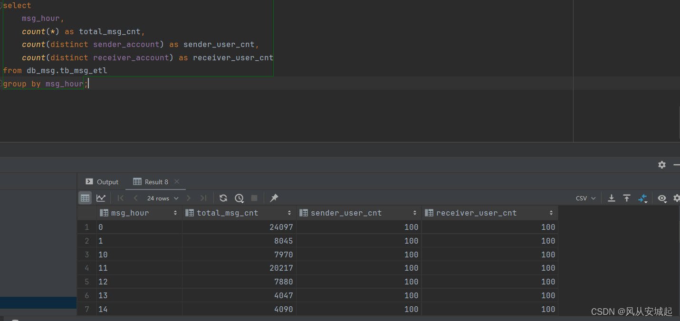Click msg_hour cell with value 12
Viewport: 680px width, 321px height.
click(139, 282)
